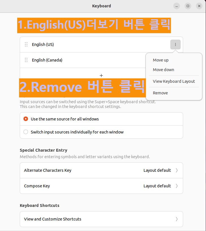Open the English (US) more options button

(175, 44)
